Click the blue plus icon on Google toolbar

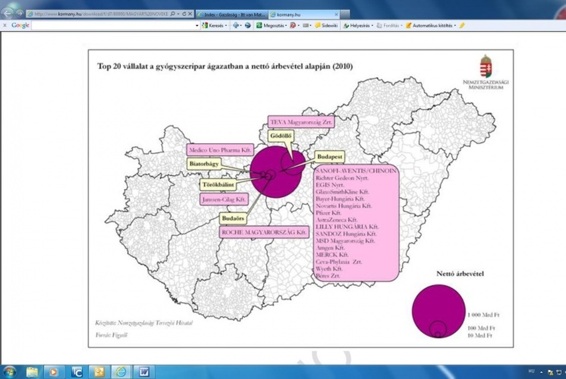235,25
